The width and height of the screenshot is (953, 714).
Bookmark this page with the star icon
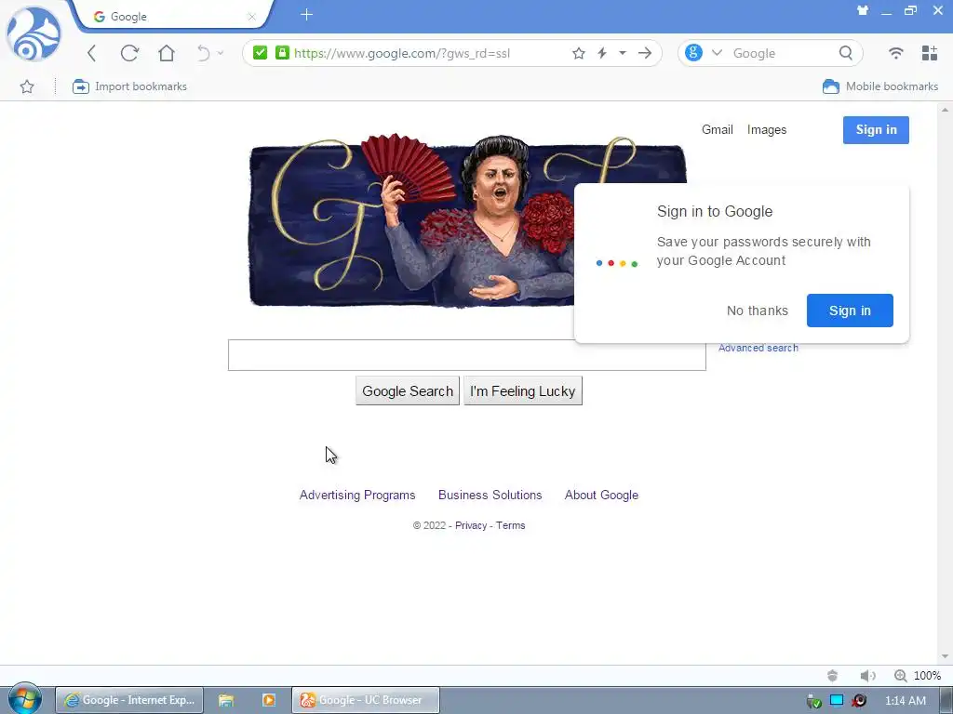tap(579, 53)
